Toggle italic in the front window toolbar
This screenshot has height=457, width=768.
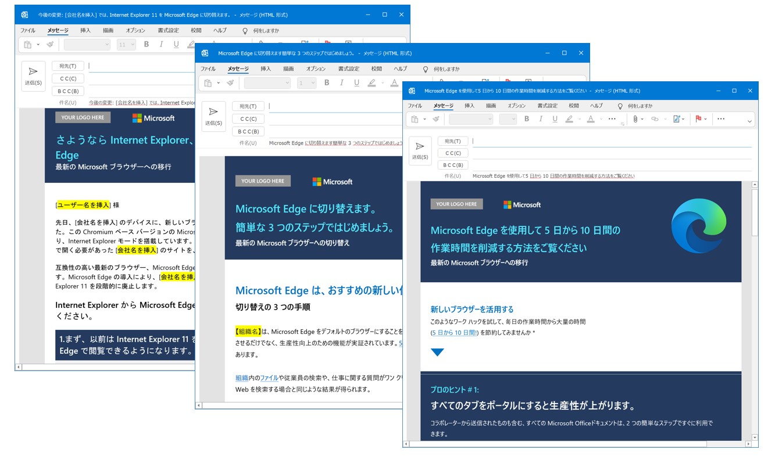pos(541,119)
